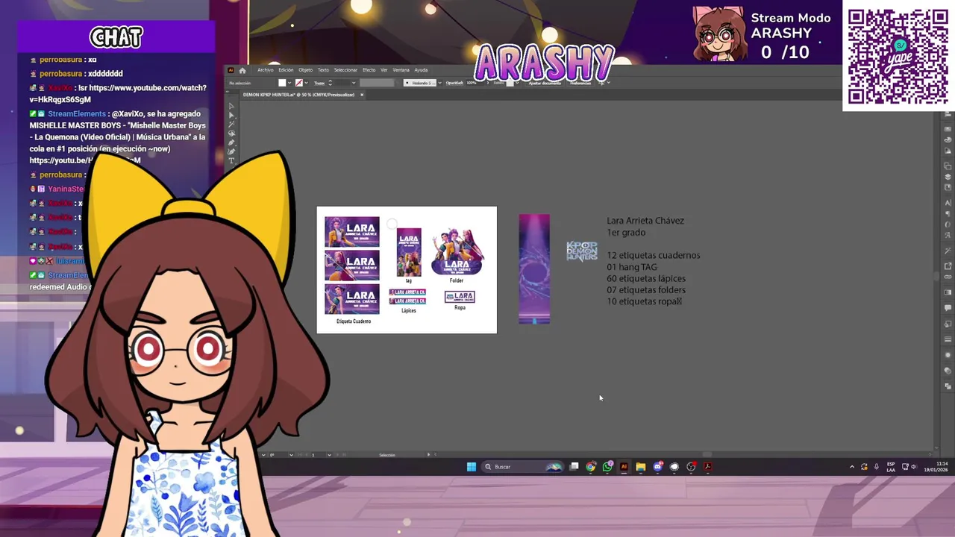Open the Asset Export panel icon
The height and width of the screenshot is (537, 955).
(x=948, y=266)
